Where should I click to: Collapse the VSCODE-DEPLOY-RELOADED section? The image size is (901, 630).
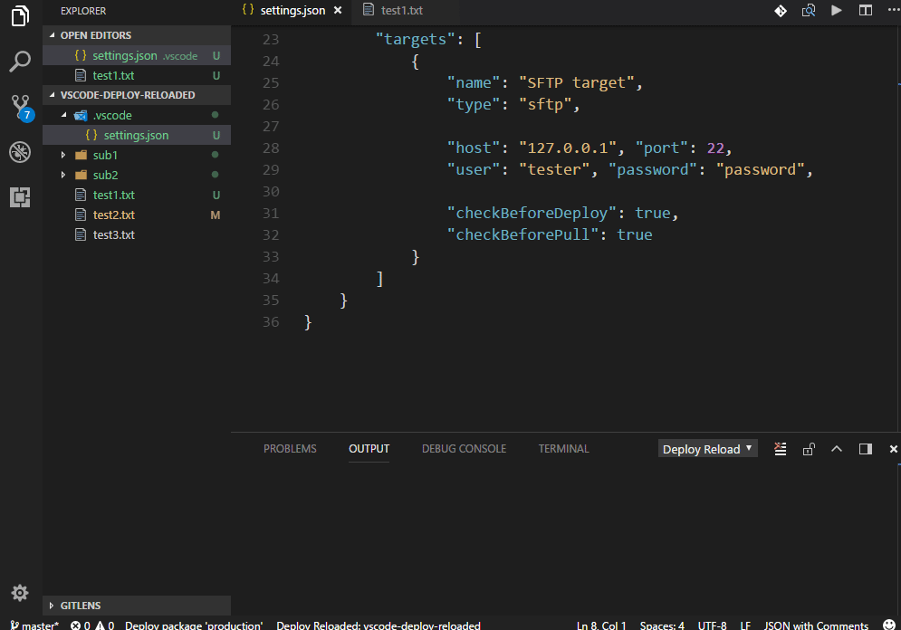[x=137, y=95]
